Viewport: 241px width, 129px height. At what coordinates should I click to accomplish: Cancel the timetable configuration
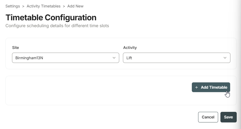[208, 117]
